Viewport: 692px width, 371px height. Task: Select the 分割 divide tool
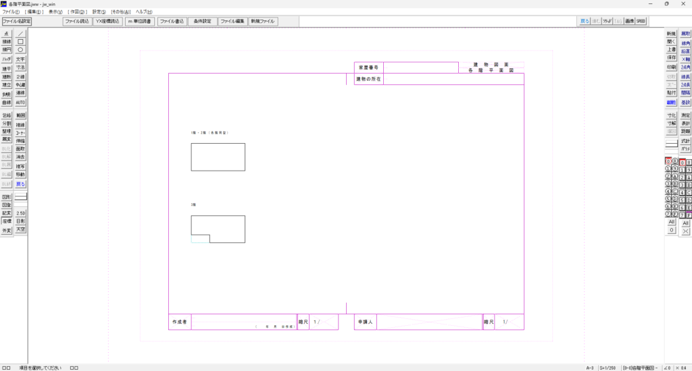tap(6, 124)
